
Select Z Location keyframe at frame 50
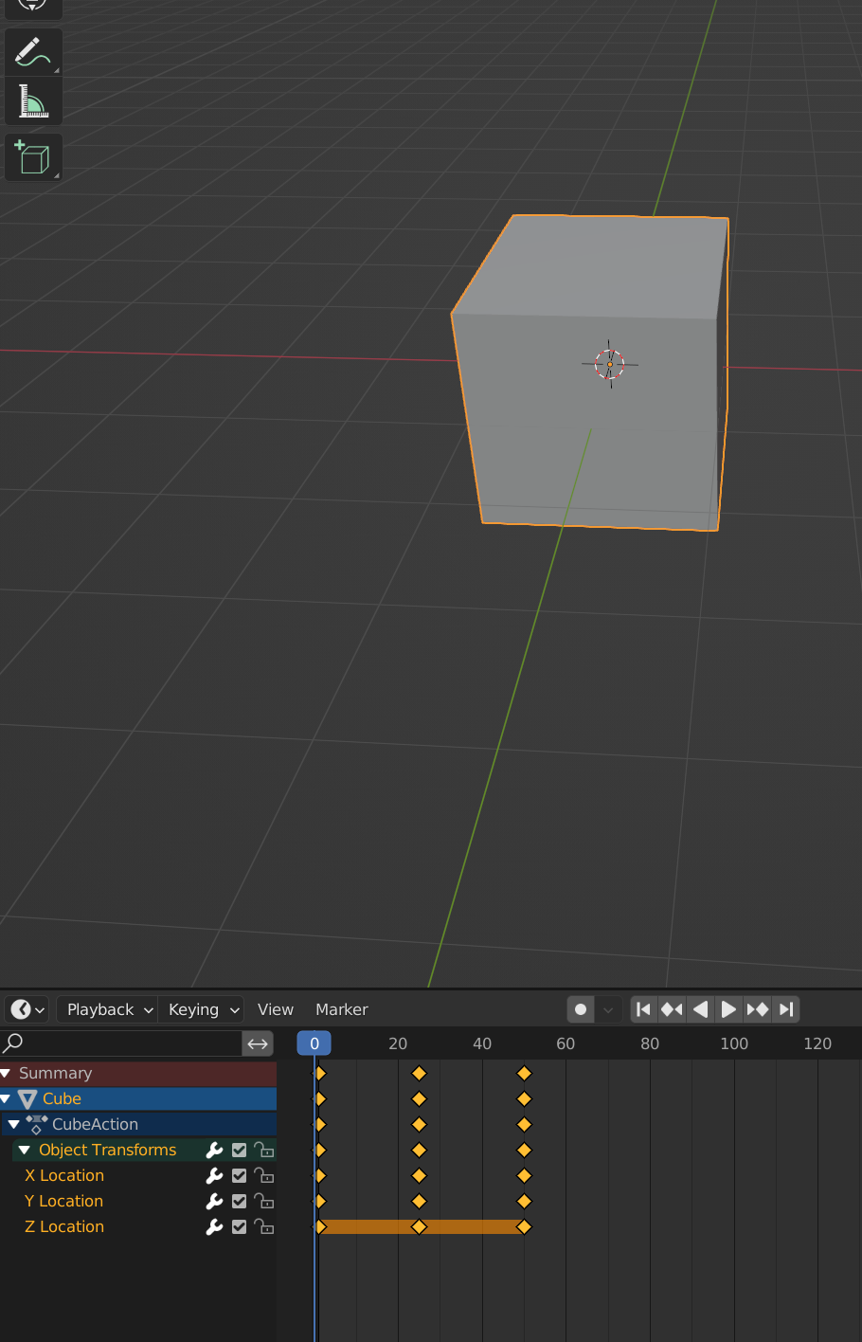(x=524, y=1226)
